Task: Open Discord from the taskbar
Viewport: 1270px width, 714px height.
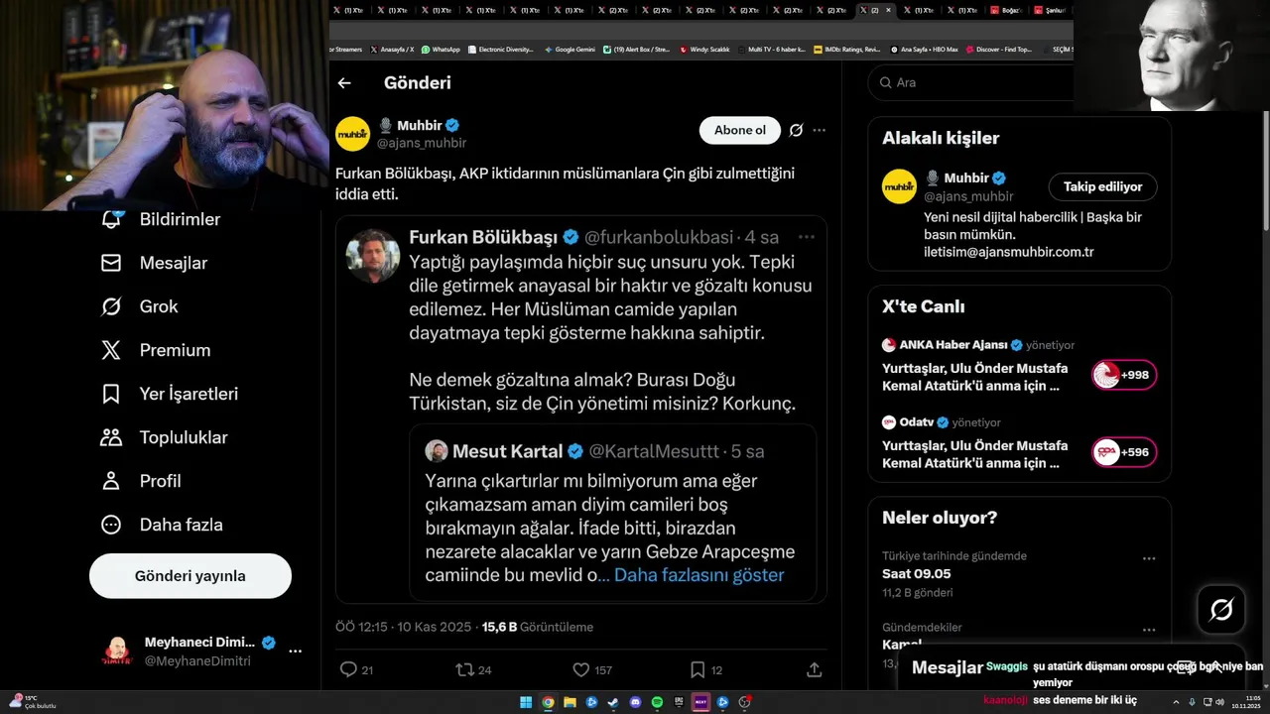Action: coord(635,702)
